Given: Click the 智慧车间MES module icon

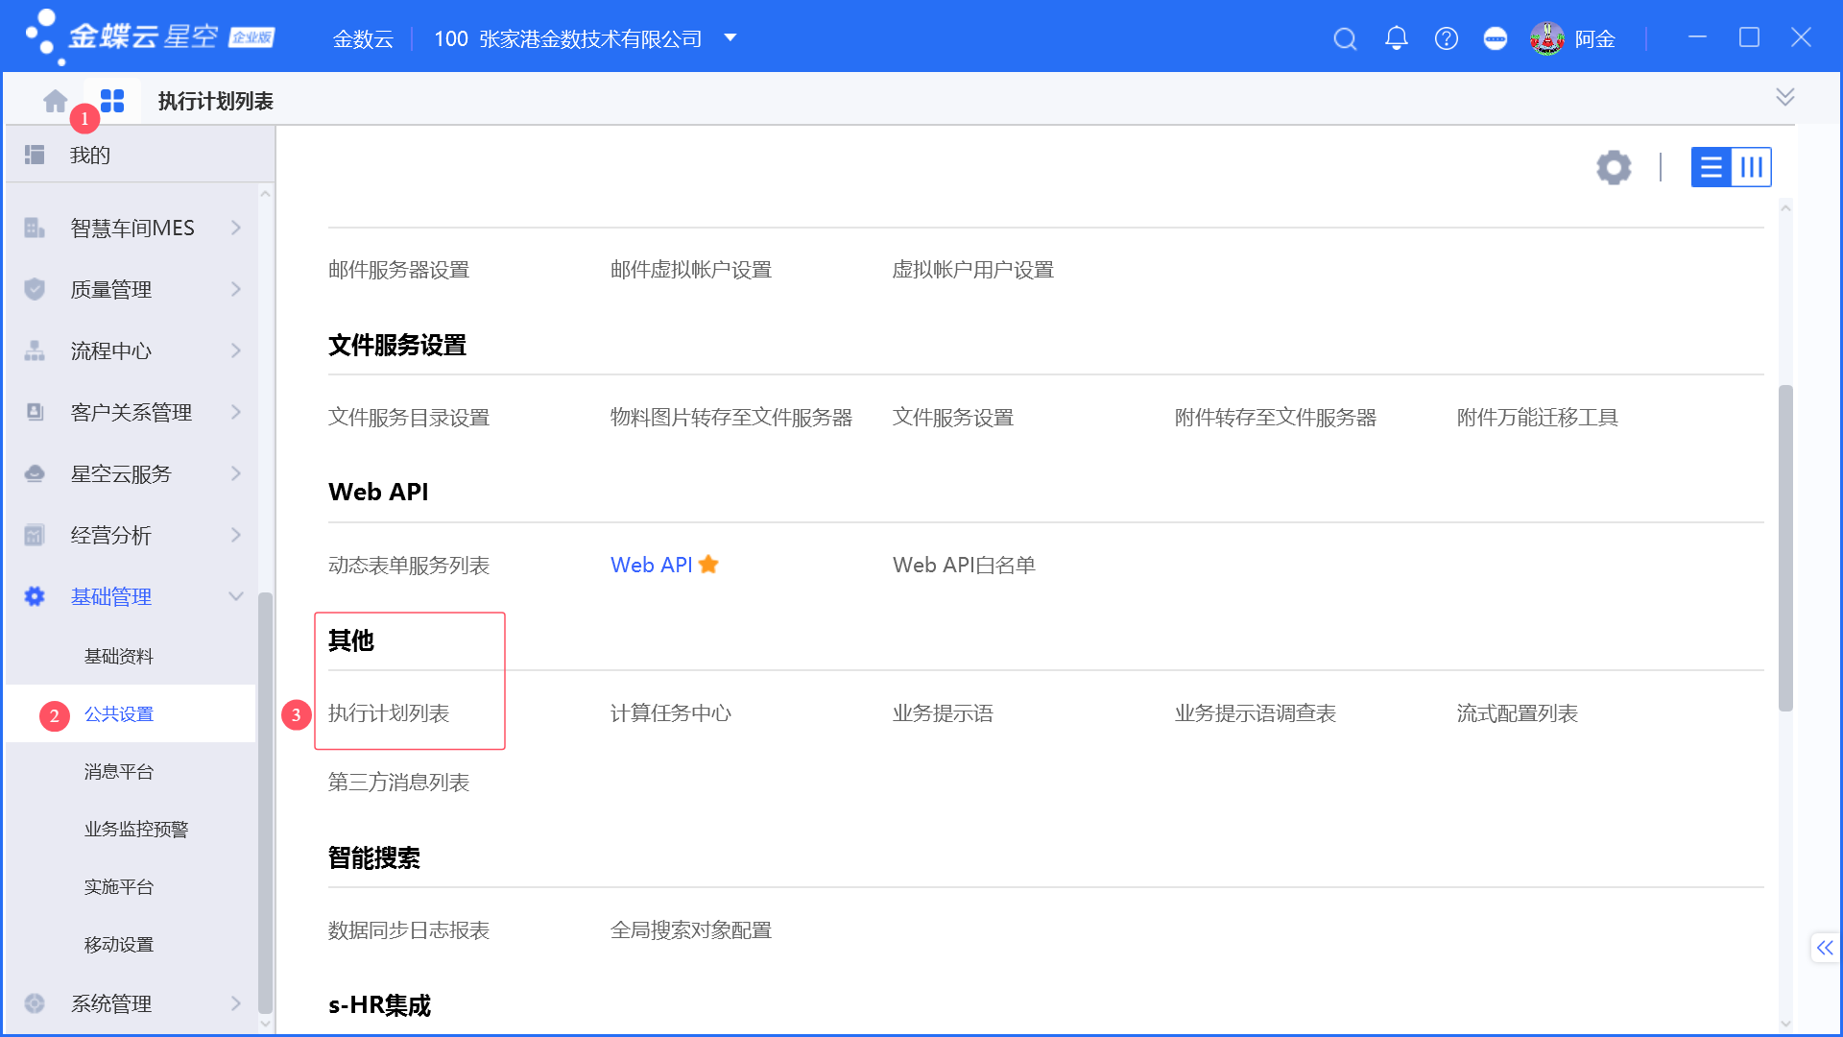Looking at the screenshot, I should click(35, 228).
